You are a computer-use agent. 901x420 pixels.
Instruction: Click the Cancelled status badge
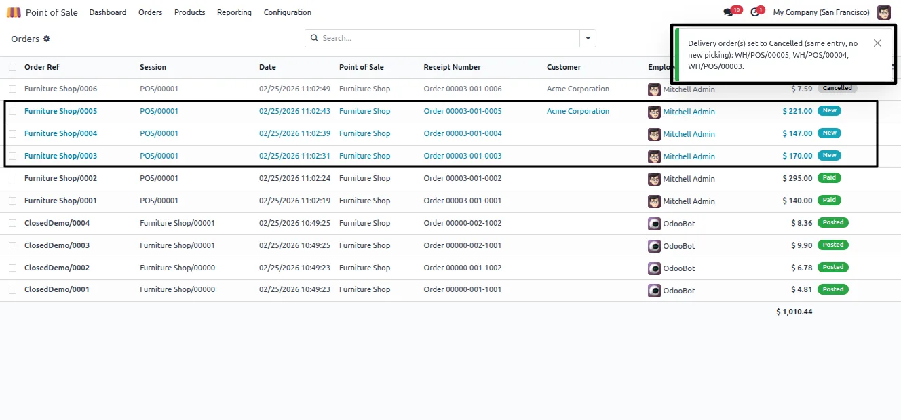tap(837, 88)
